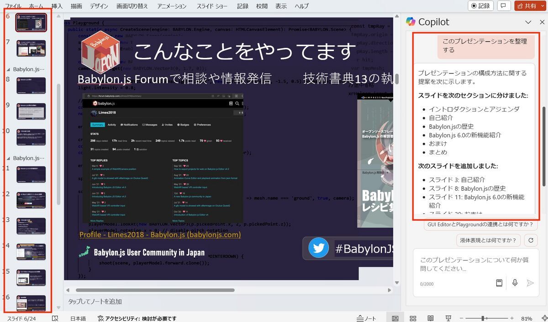Open the Copilot pane options chevron

tap(528, 22)
